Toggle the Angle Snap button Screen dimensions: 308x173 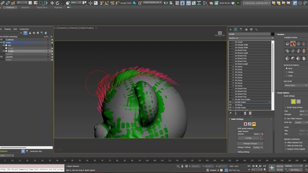[107, 3]
